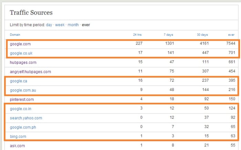The height and width of the screenshot is (150, 241).
Task: Open angryelf.hubpages.com domain link
Action: click(30, 72)
